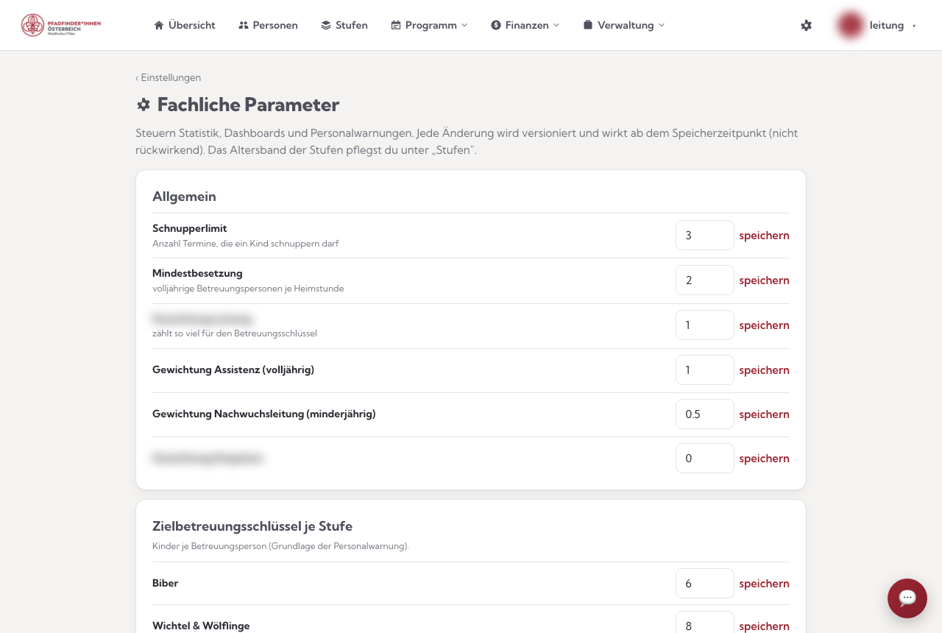Open the Verwaltung menu

coord(624,25)
